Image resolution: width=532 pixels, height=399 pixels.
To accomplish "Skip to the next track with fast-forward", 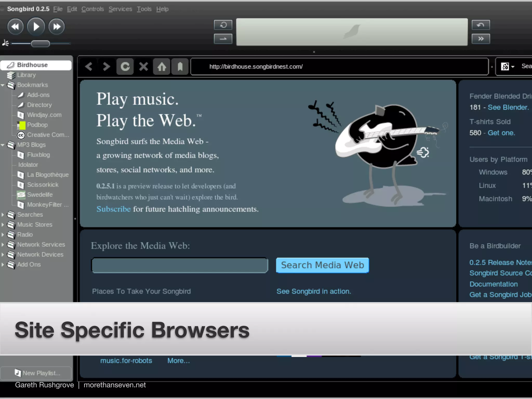I will pos(56,26).
